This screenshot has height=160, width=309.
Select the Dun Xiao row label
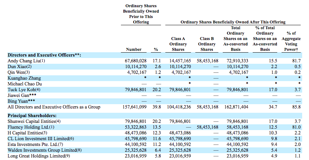tap(20, 67)
